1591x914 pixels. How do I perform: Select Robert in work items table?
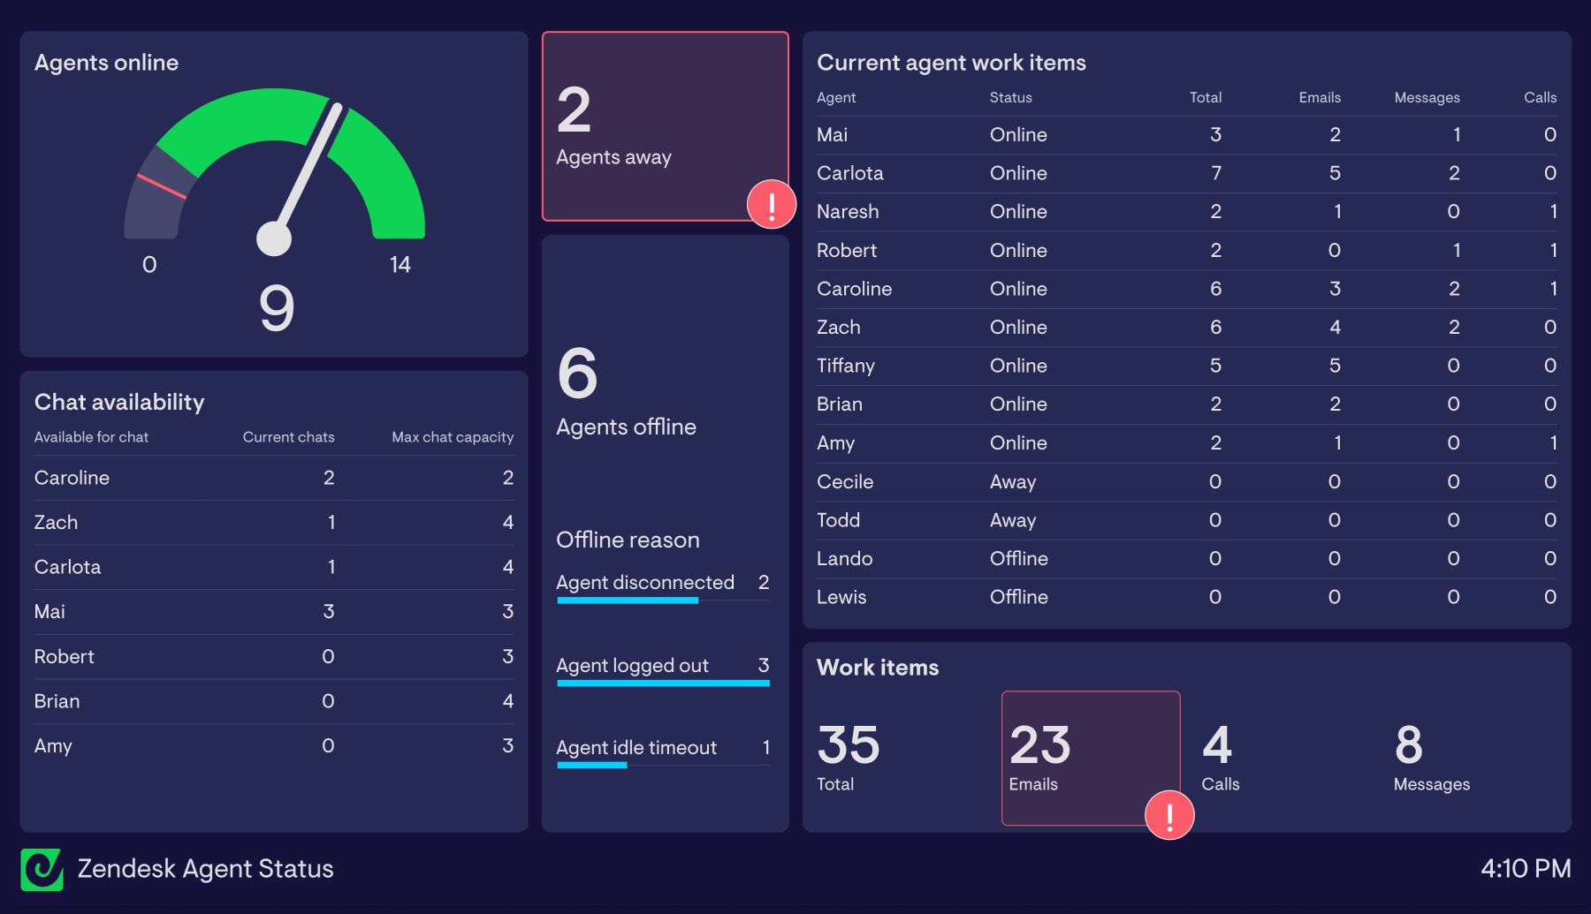[1186, 251]
